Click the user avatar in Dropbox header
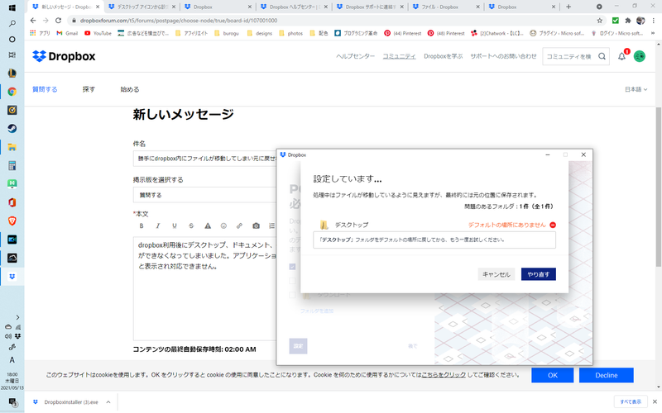 point(640,56)
